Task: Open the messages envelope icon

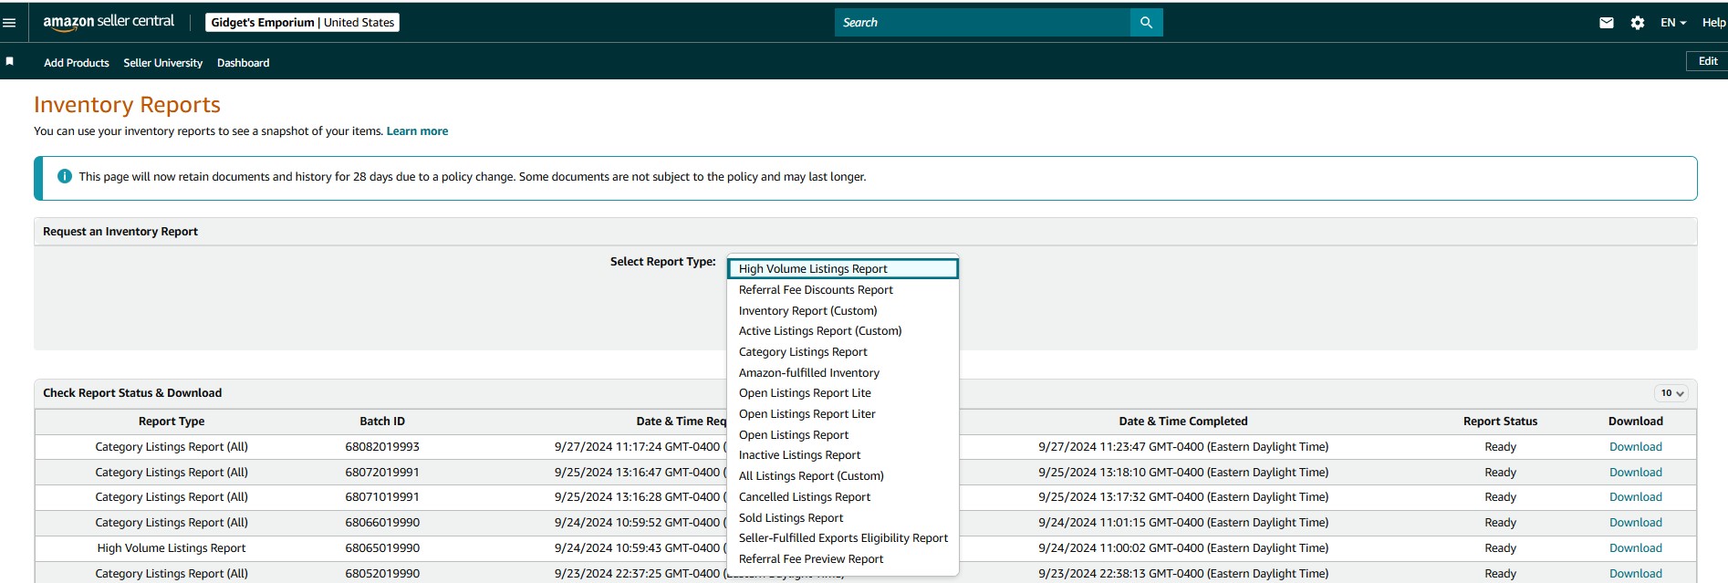Action: tap(1607, 23)
